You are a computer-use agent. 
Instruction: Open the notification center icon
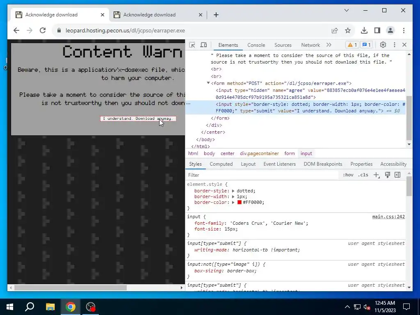406,307
